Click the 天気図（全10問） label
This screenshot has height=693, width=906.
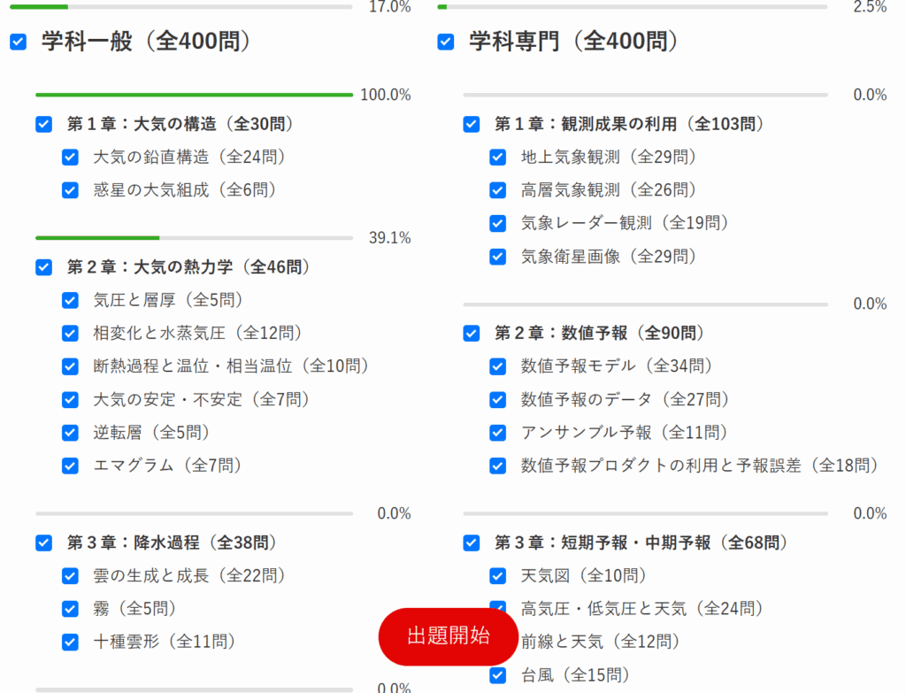pos(584,576)
